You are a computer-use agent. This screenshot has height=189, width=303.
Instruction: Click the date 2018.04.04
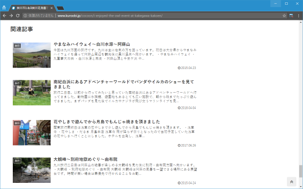click(x=187, y=108)
